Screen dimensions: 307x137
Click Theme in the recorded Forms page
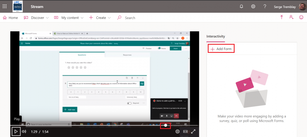[162, 48]
